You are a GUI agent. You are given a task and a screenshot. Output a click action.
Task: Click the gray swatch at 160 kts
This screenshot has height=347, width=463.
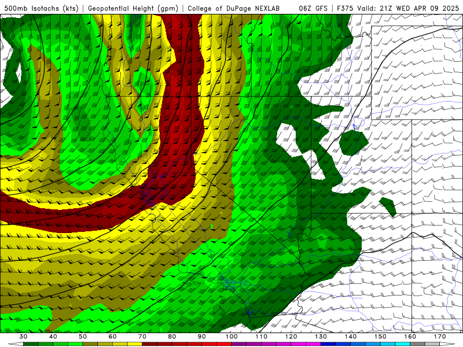[417, 344]
